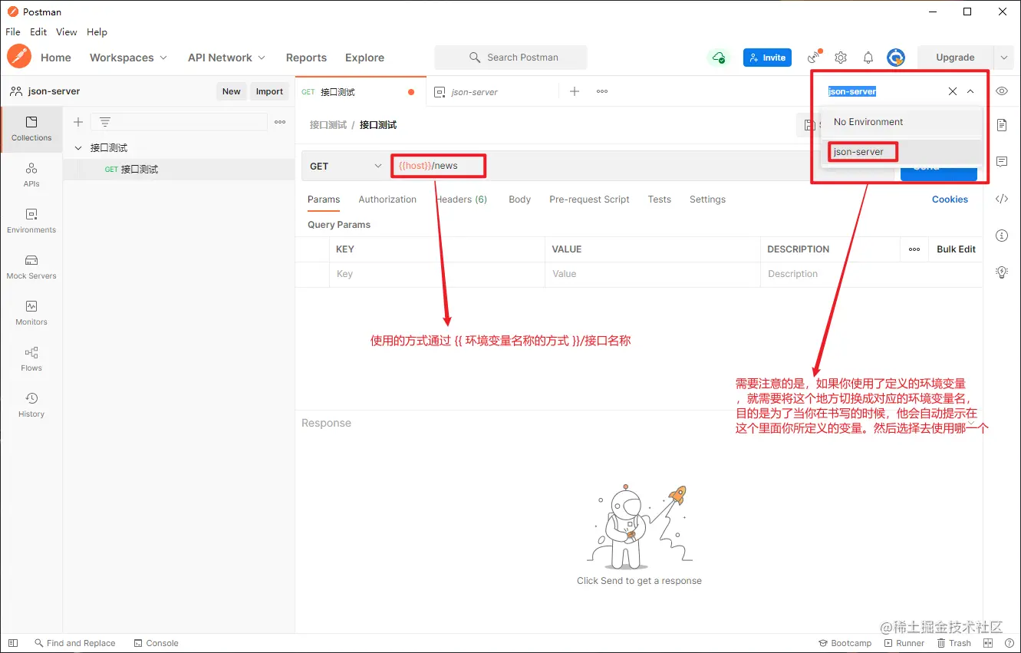Click the Search Postman field
This screenshot has width=1021, height=653.
511,58
